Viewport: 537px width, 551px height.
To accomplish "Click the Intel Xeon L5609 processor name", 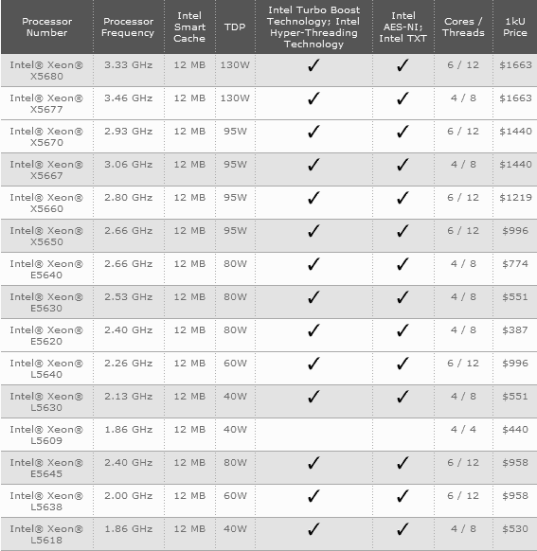I will click(46, 435).
